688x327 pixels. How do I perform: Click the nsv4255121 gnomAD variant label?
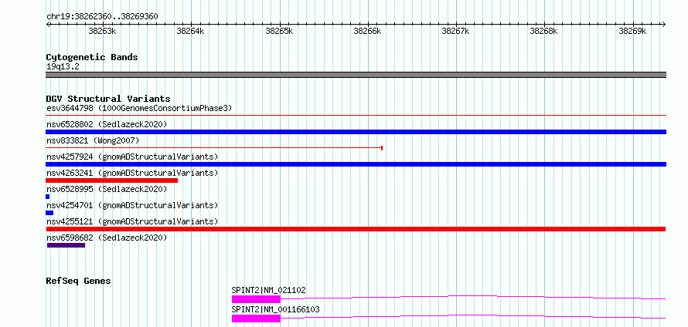coord(132,221)
